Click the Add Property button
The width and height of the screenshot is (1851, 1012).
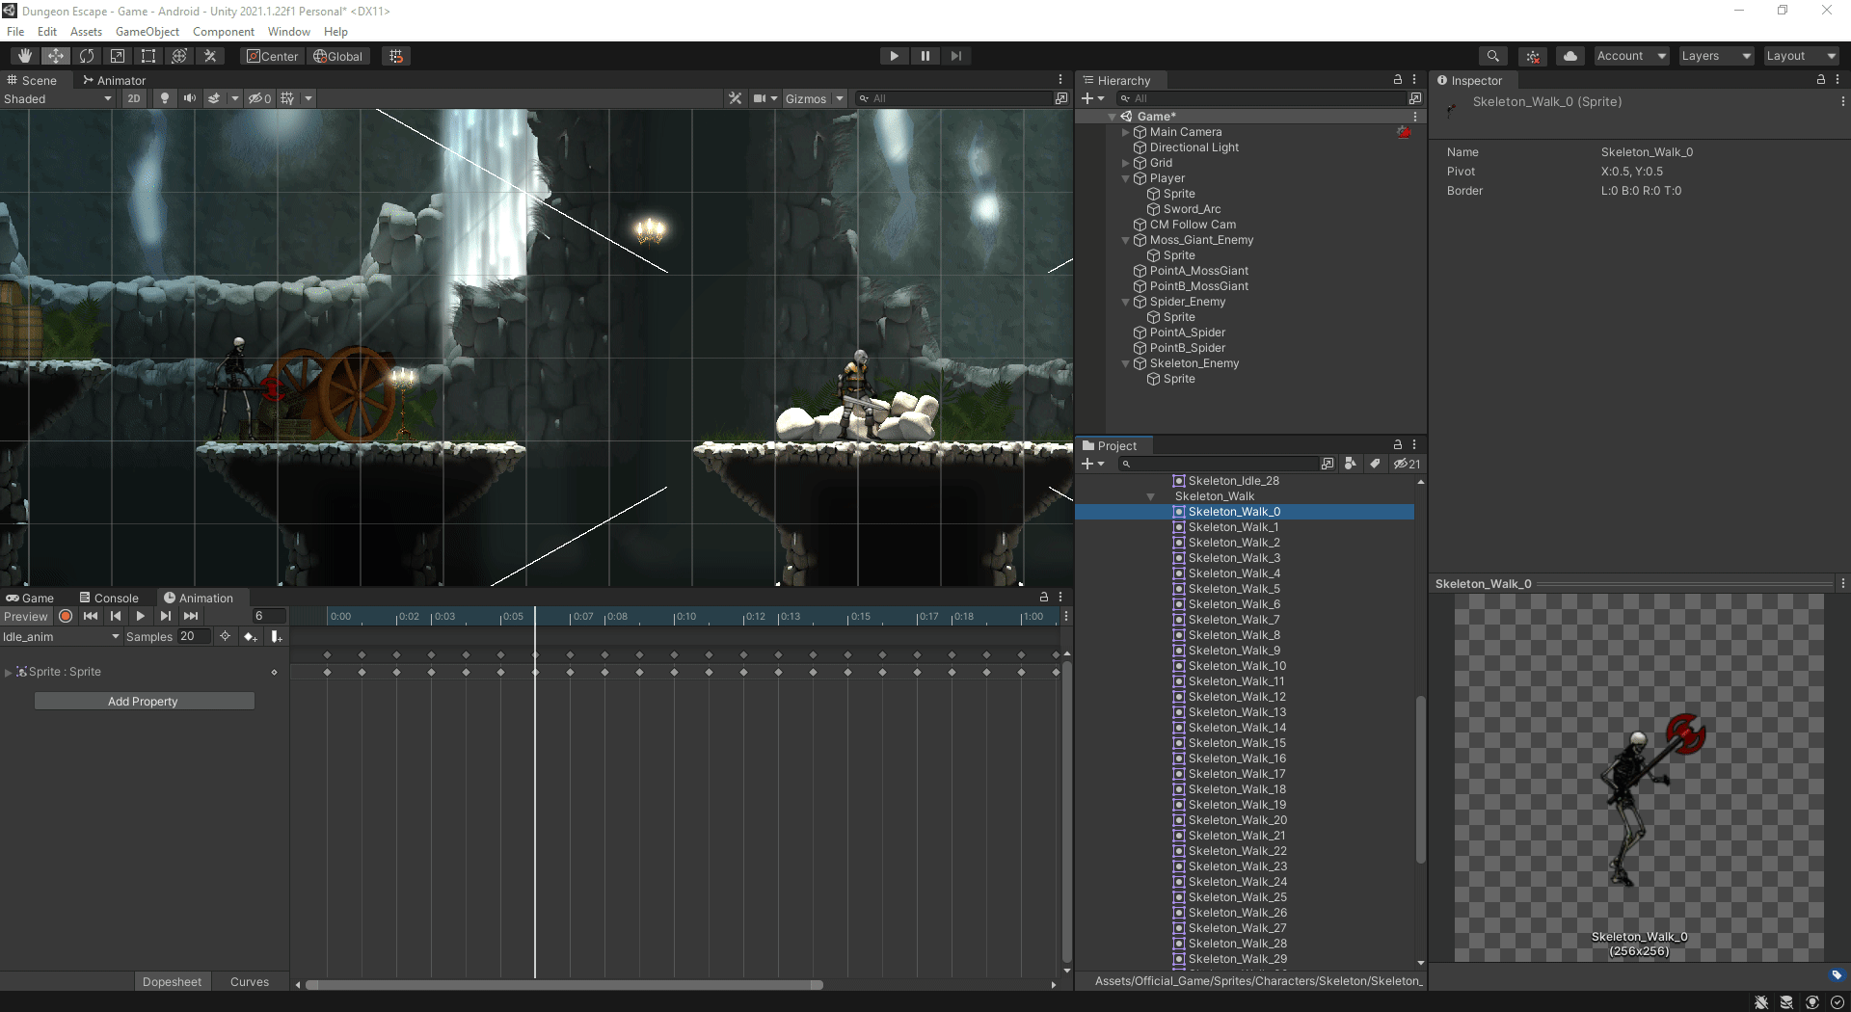coord(144,702)
